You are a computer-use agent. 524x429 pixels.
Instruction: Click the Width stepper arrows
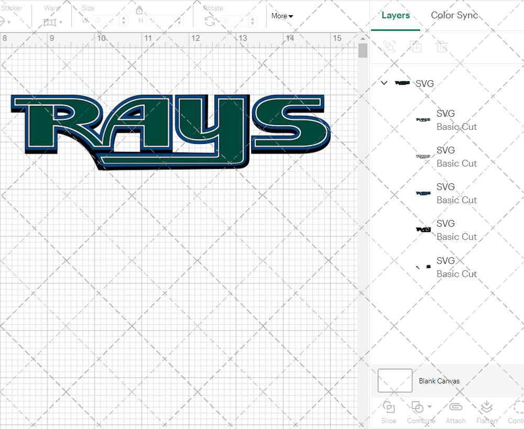click(124, 21)
